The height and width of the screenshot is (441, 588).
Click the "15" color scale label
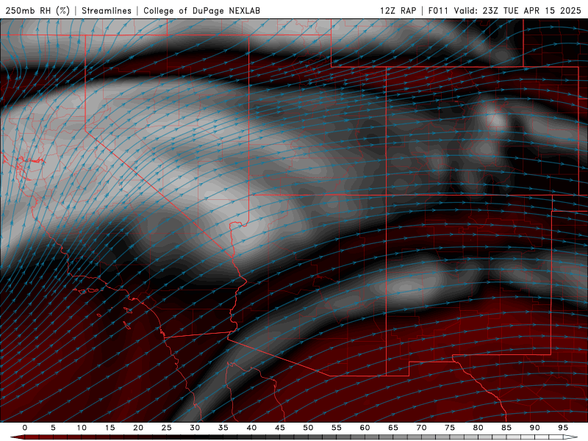[110, 428]
